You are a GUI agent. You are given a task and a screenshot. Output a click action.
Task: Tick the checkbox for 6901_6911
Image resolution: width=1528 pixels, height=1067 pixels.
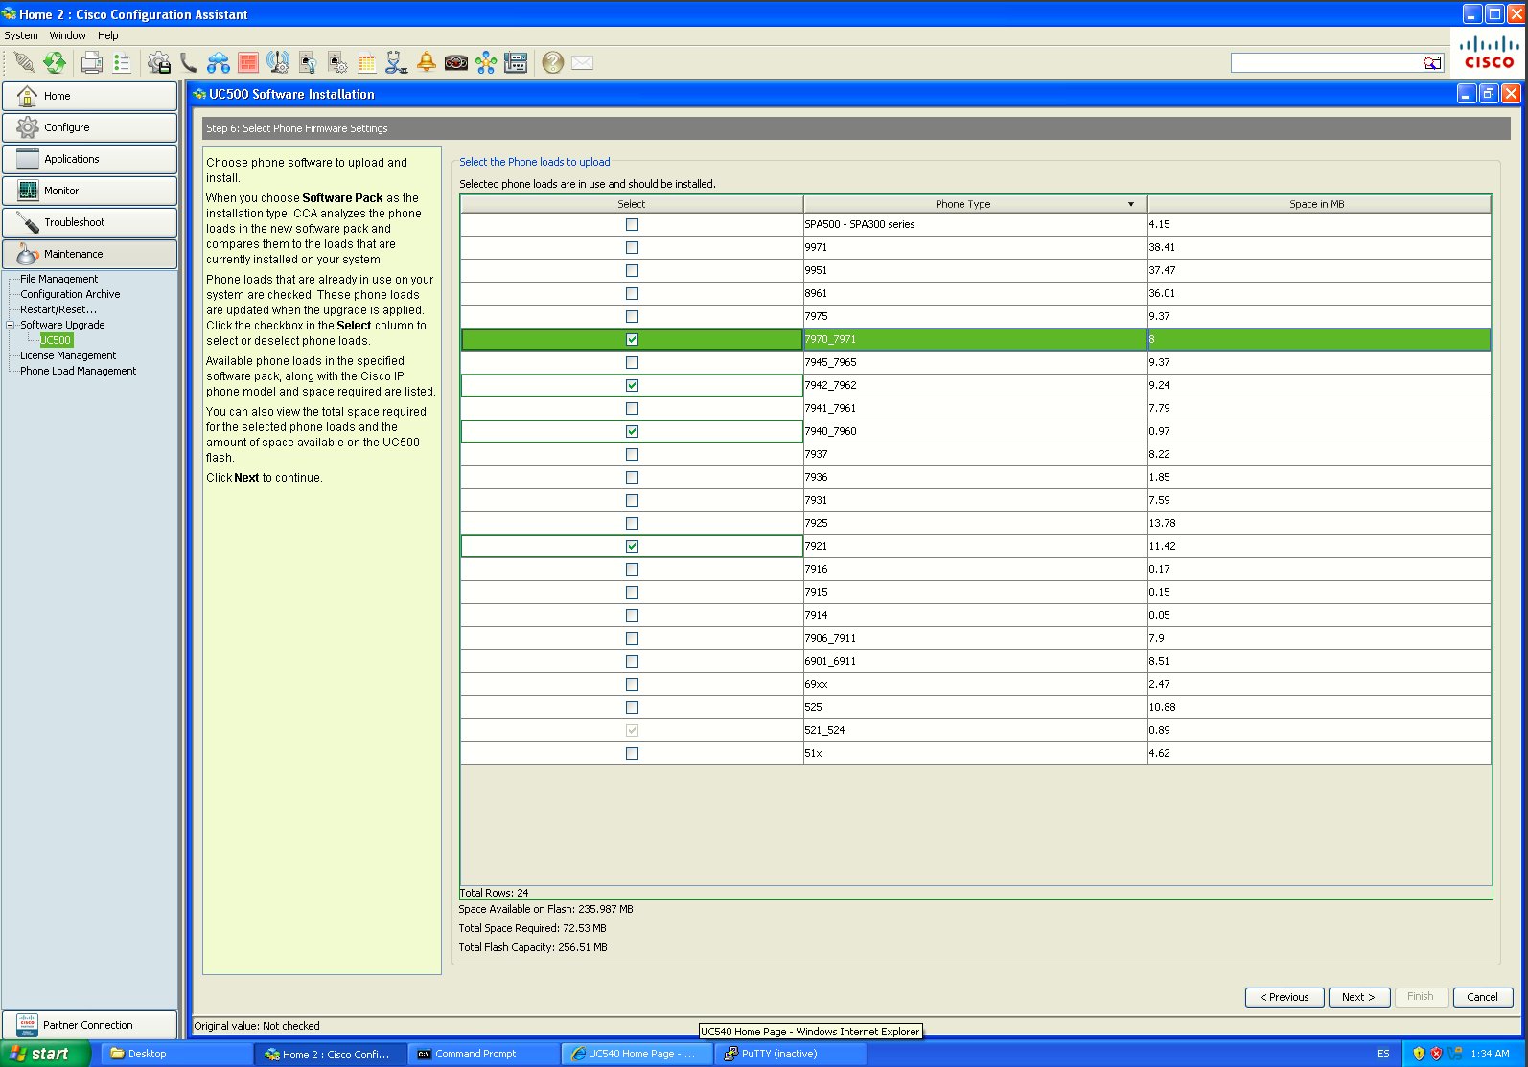632,661
